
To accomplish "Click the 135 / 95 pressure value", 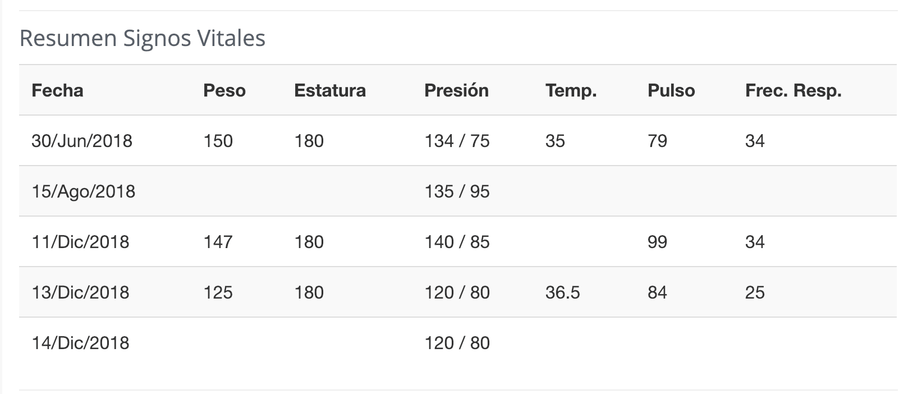I will point(457,191).
